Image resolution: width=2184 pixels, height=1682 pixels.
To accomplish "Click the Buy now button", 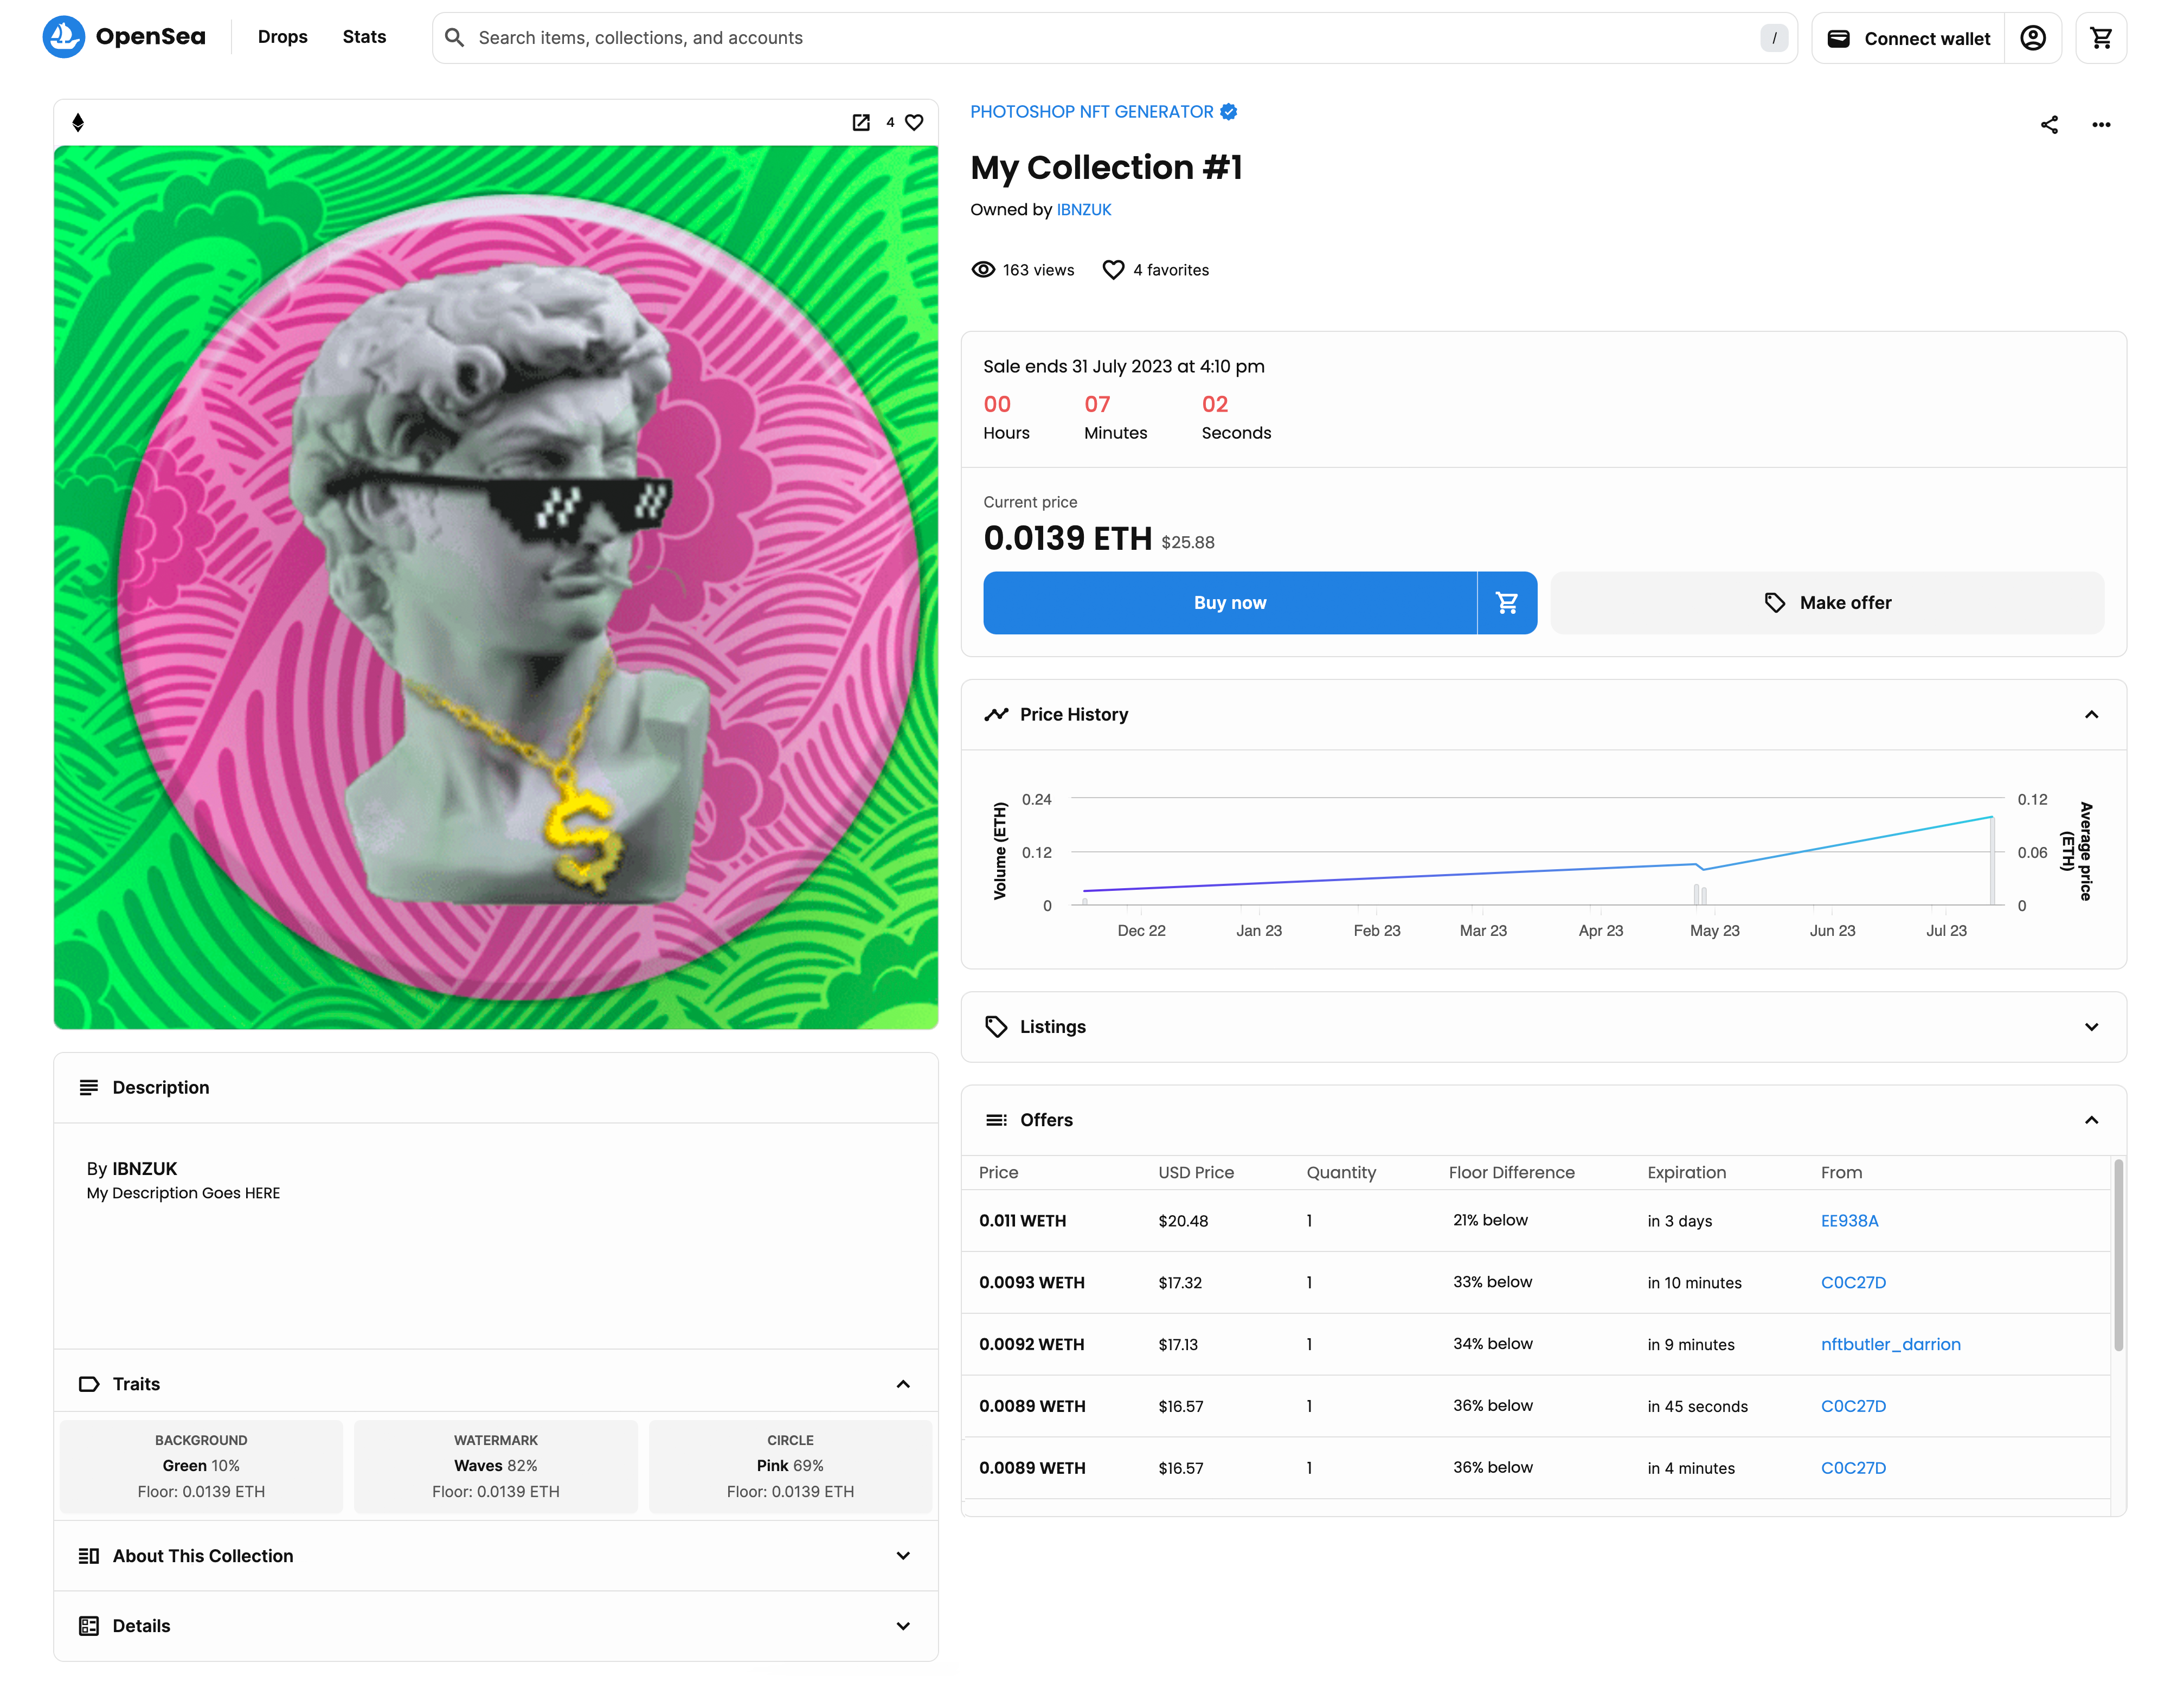I will pos(1229,603).
